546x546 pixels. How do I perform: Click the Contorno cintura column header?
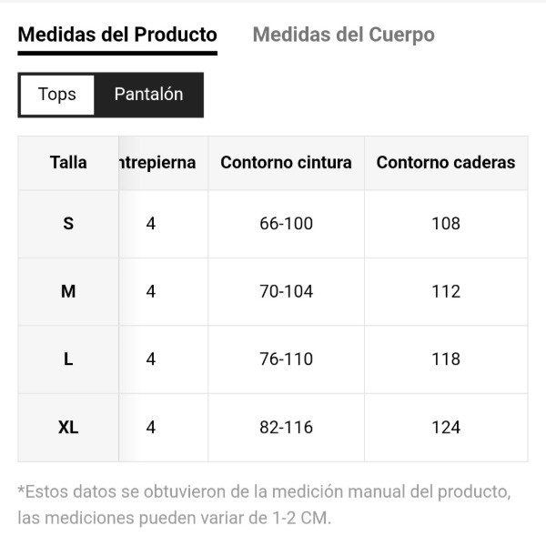[286, 163]
